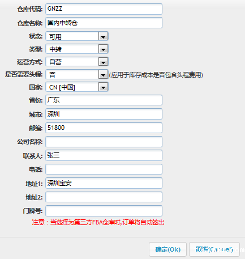Click the 应用于库存成本是否包含头程费用 hint text

(x=156, y=75)
